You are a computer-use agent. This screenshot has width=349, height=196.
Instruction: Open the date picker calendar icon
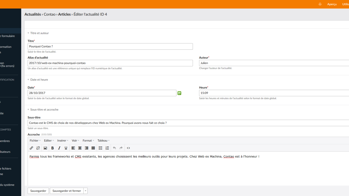[179, 93]
